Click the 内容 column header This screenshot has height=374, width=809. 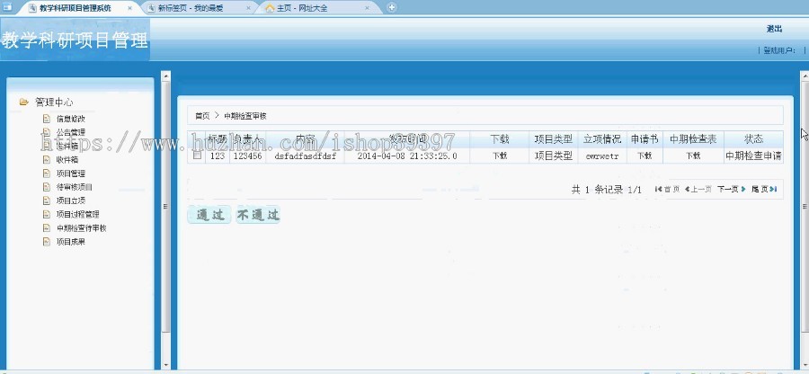(305, 138)
